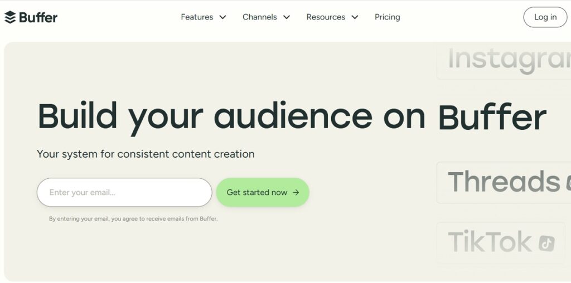Click Get started now button
571x283 pixels.
click(263, 192)
